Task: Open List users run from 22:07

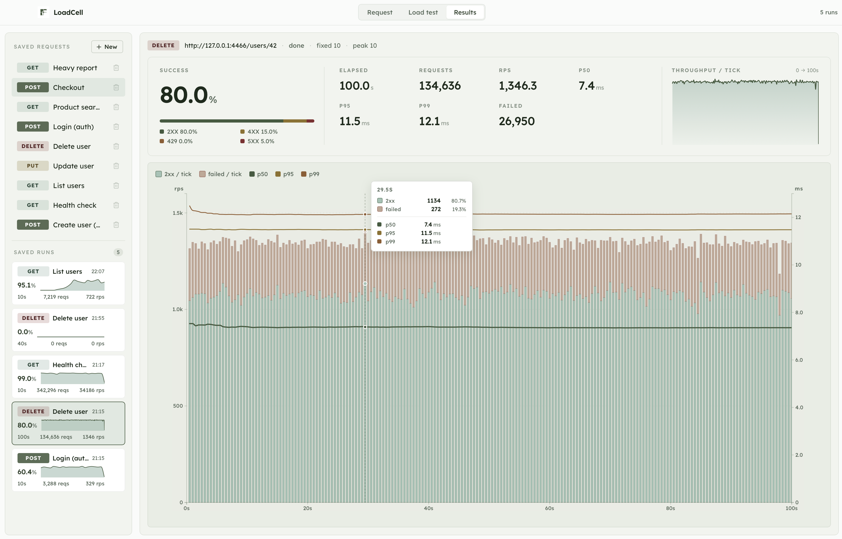Action: tap(68, 284)
